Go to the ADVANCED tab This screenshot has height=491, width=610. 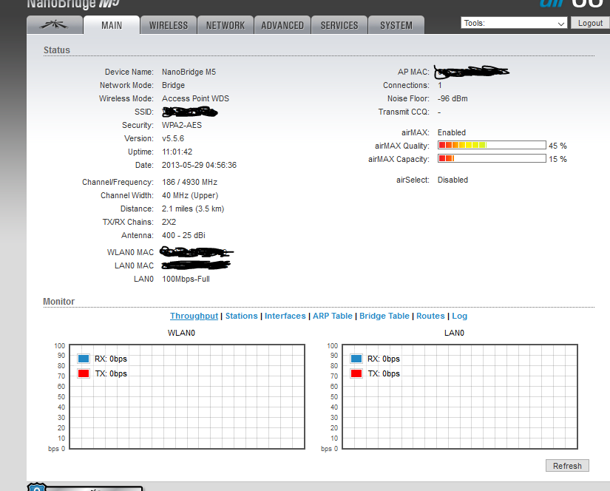(282, 25)
